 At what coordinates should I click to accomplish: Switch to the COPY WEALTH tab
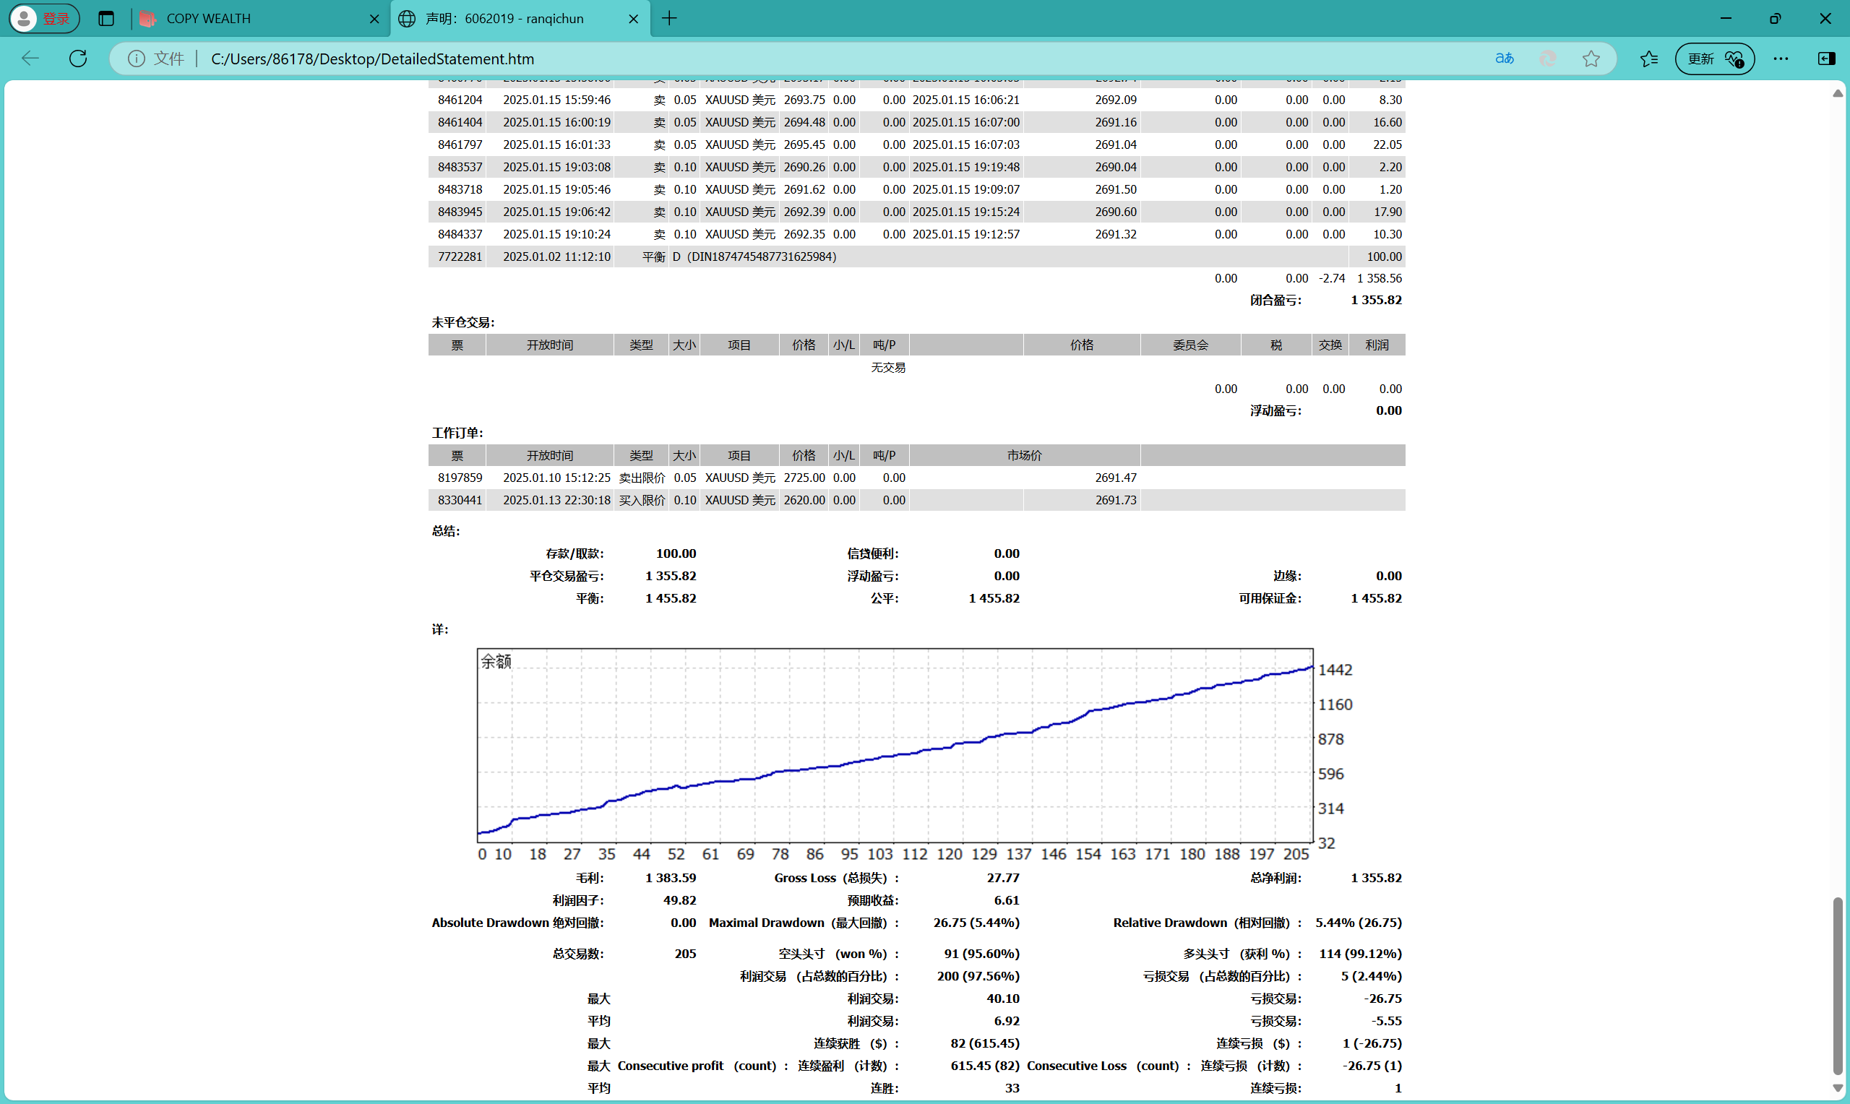pos(259,19)
